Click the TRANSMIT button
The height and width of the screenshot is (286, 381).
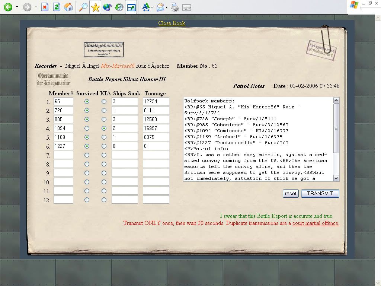320,194
